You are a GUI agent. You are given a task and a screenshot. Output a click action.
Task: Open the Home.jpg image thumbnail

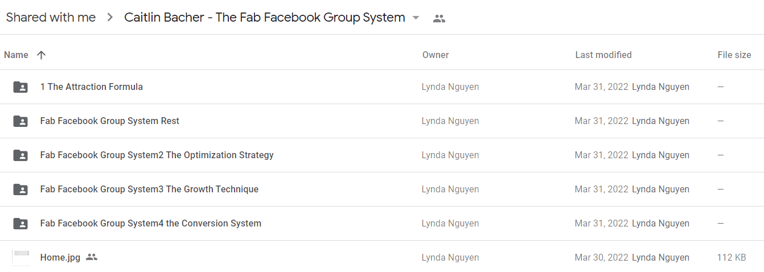(20, 257)
